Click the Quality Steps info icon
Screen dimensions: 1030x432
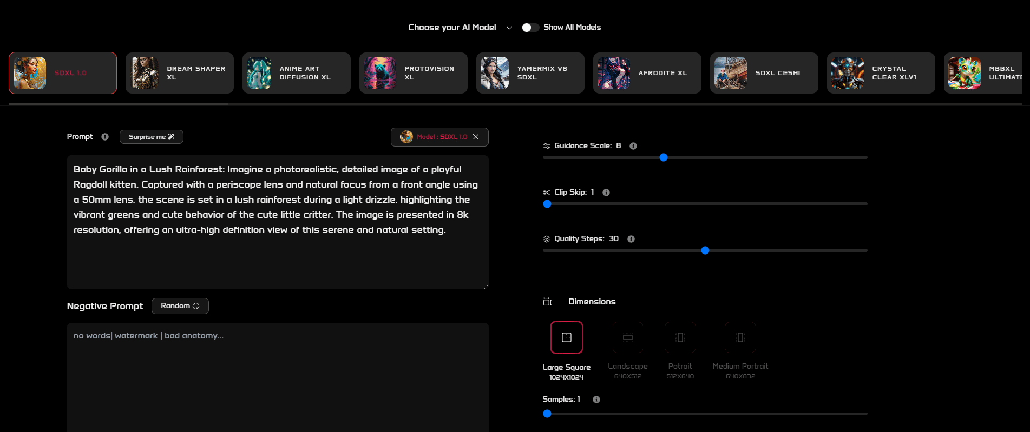tap(631, 239)
